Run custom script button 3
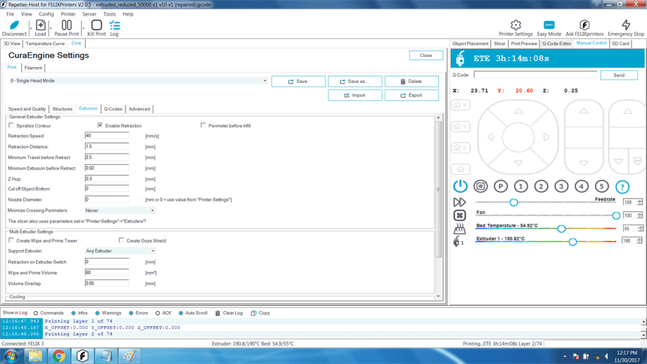Image resolution: width=647 pixels, height=364 pixels. coord(561,187)
